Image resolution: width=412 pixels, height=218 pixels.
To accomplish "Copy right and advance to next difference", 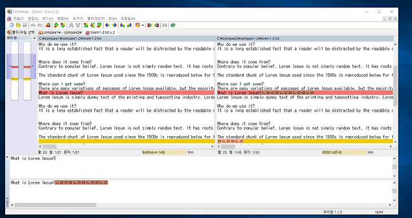I will (x=122, y=25).
